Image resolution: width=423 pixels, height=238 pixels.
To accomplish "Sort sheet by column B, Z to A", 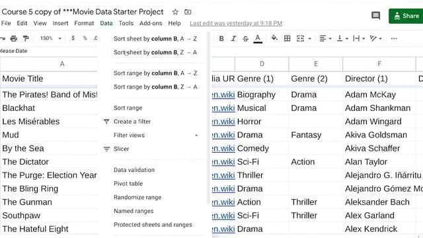I will (x=155, y=52).
